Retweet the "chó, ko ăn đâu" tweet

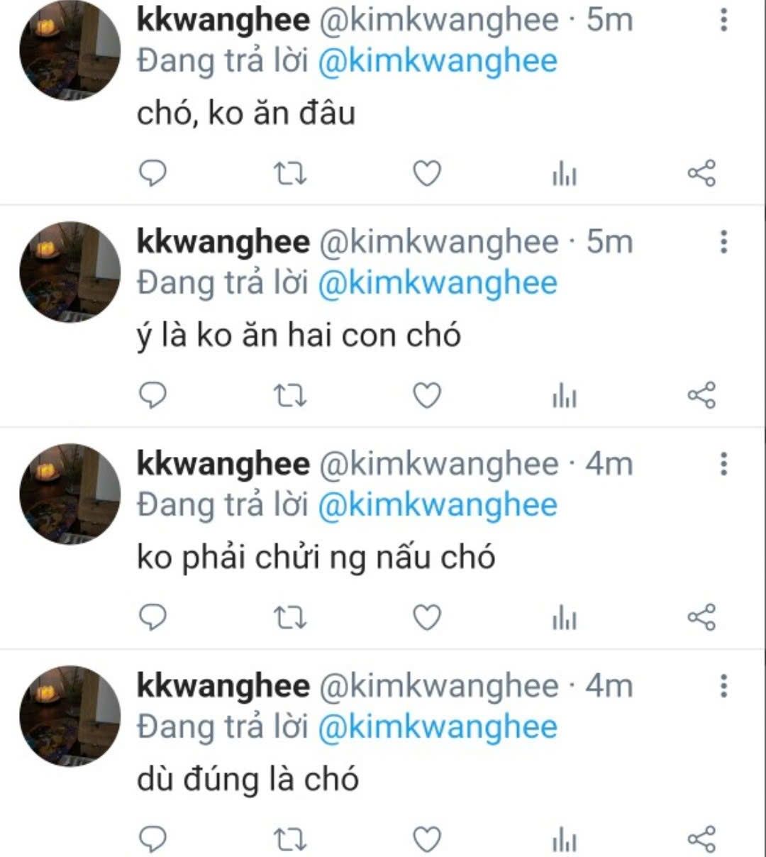tap(290, 173)
